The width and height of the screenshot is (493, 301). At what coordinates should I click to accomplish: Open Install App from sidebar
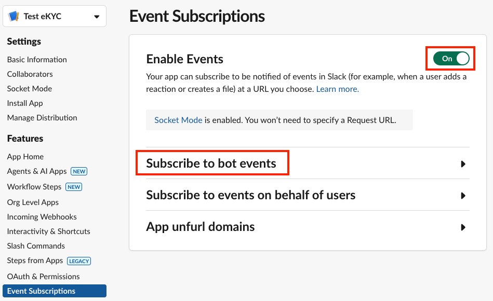click(25, 103)
